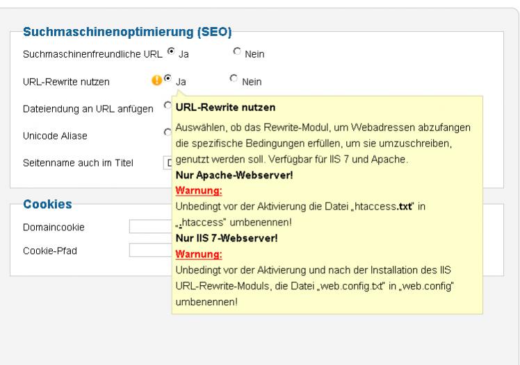
Task: Click the Domaincookie text field
Action: coord(150,227)
